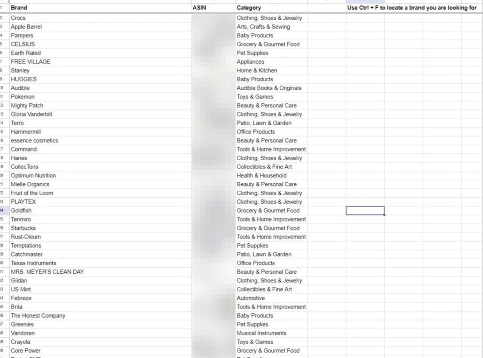Select the ASIN column header cell
The width and height of the screenshot is (483, 358).
tap(213, 8)
